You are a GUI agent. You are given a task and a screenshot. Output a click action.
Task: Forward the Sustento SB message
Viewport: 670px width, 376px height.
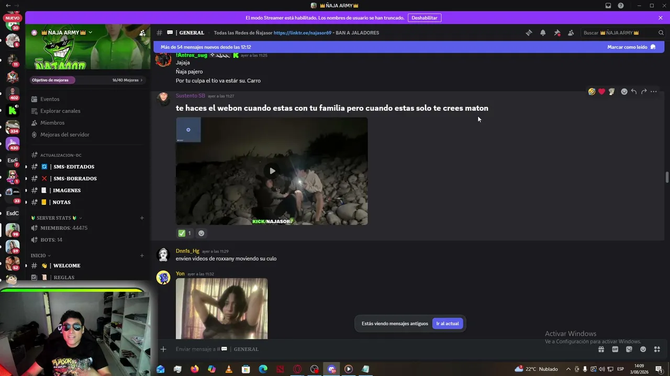tap(644, 91)
